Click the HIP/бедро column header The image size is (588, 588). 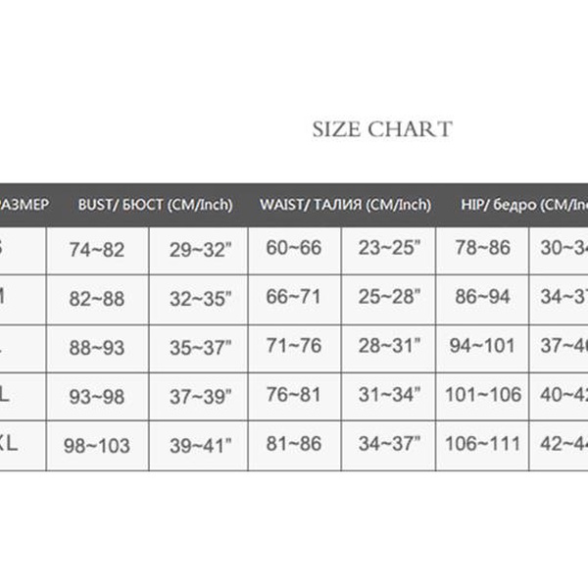click(x=524, y=205)
